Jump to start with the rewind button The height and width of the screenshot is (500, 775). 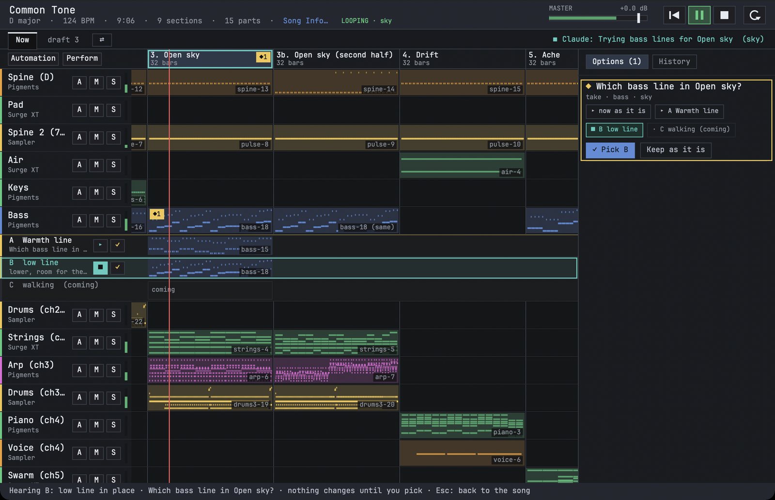point(674,15)
